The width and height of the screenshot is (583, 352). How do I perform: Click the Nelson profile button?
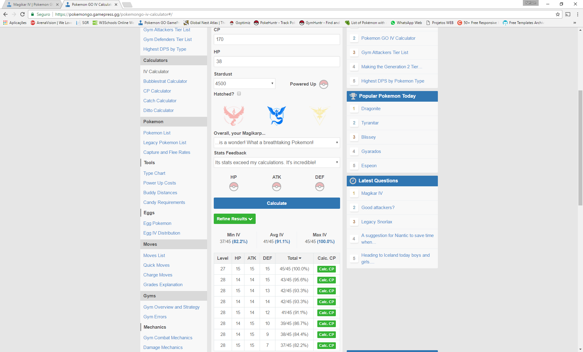(x=531, y=3)
